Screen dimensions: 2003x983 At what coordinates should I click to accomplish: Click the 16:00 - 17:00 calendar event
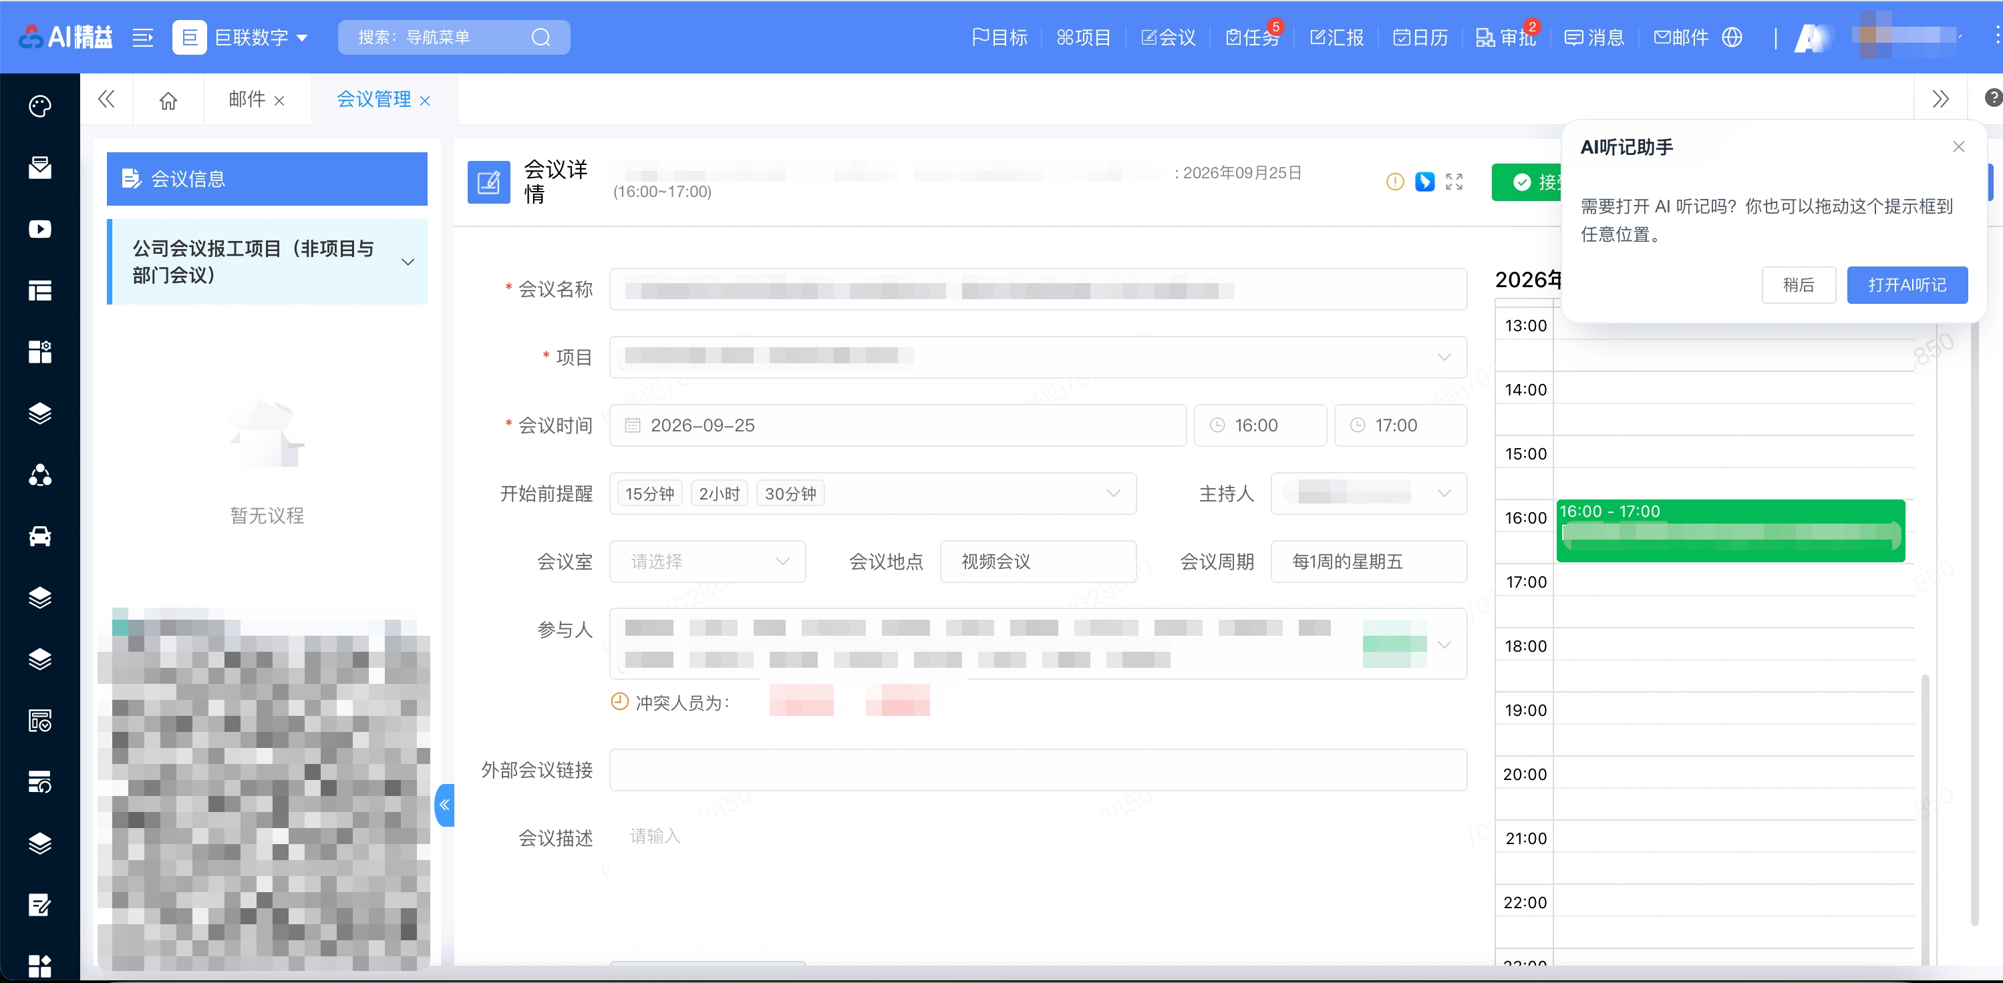1730,531
